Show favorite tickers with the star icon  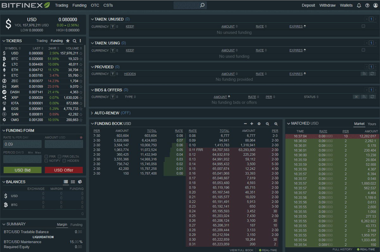point(68,41)
